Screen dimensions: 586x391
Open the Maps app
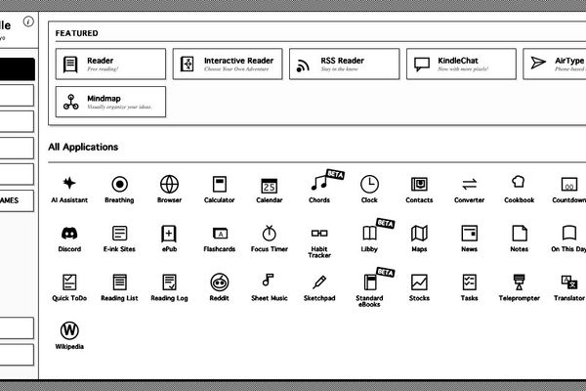[x=419, y=239]
